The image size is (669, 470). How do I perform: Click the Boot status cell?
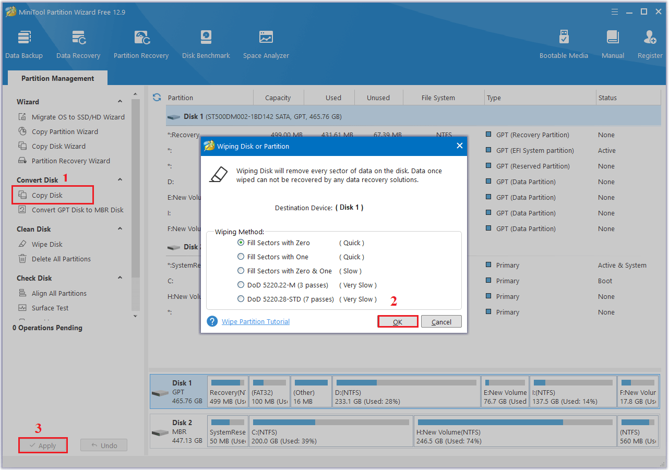(605, 281)
